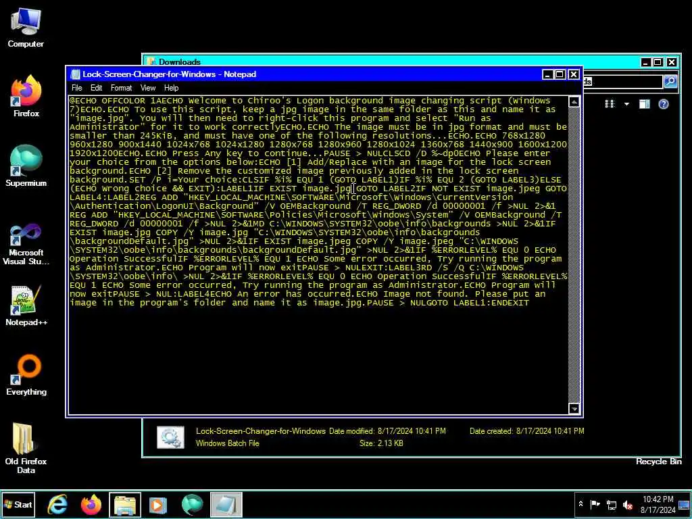Open the view options dropdown arrow
The height and width of the screenshot is (519, 692).
point(626,104)
